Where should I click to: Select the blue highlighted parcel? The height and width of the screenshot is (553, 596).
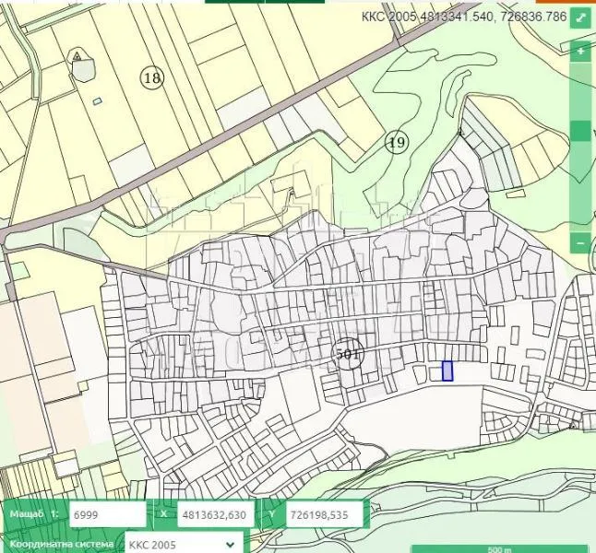click(447, 371)
